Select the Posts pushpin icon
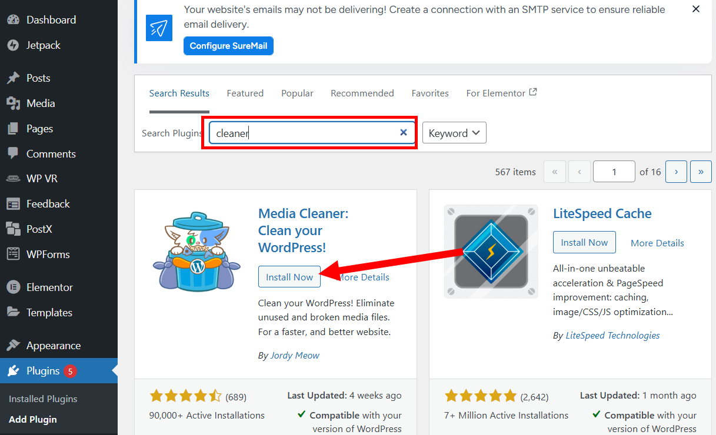 13,78
